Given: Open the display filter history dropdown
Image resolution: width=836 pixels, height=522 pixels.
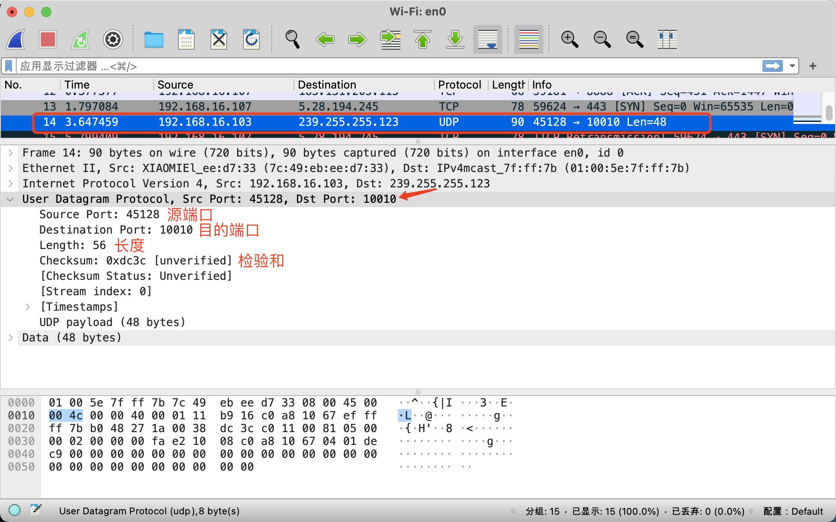Looking at the screenshot, I should 792,66.
